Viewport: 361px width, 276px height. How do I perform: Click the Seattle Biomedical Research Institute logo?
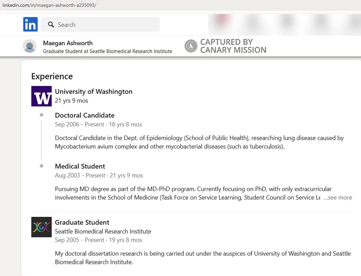click(42, 227)
